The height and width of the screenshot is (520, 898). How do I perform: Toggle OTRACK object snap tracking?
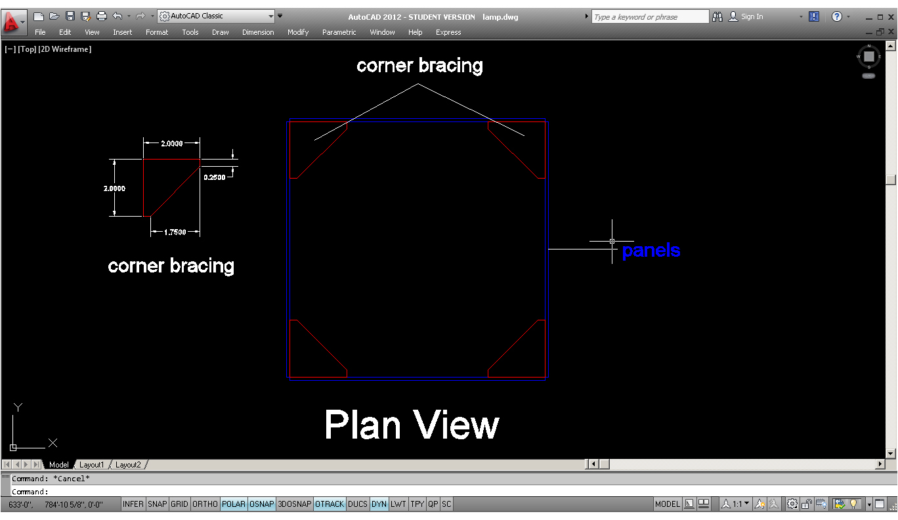coord(330,504)
